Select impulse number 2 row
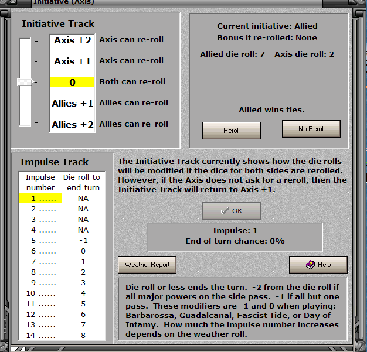Image resolution: width=367 pixels, height=352 pixels. [62, 209]
